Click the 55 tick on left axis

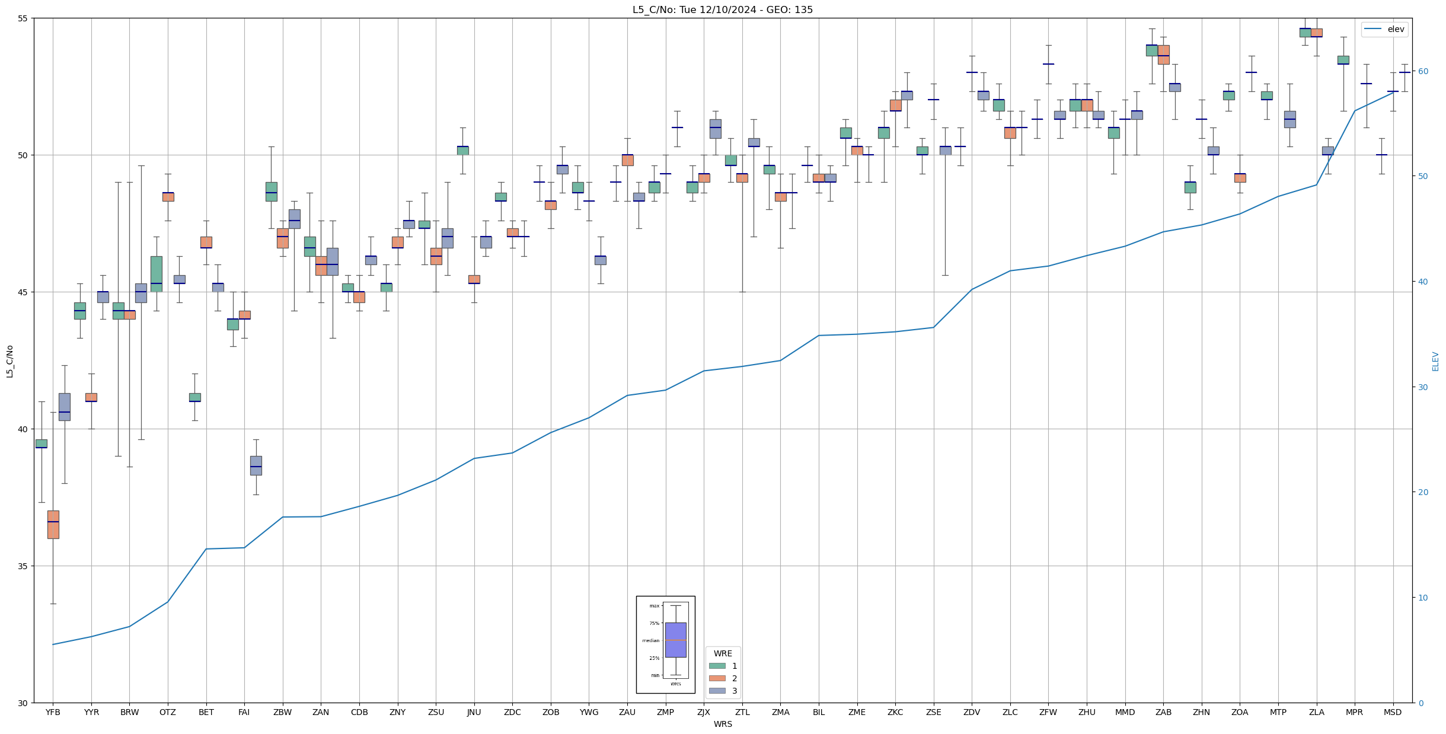(23, 18)
